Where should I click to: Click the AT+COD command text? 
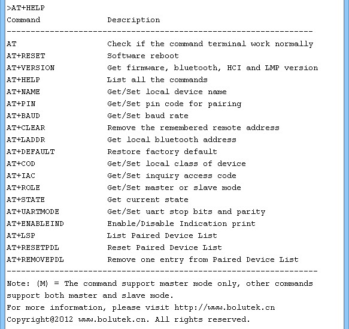tap(21, 164)
